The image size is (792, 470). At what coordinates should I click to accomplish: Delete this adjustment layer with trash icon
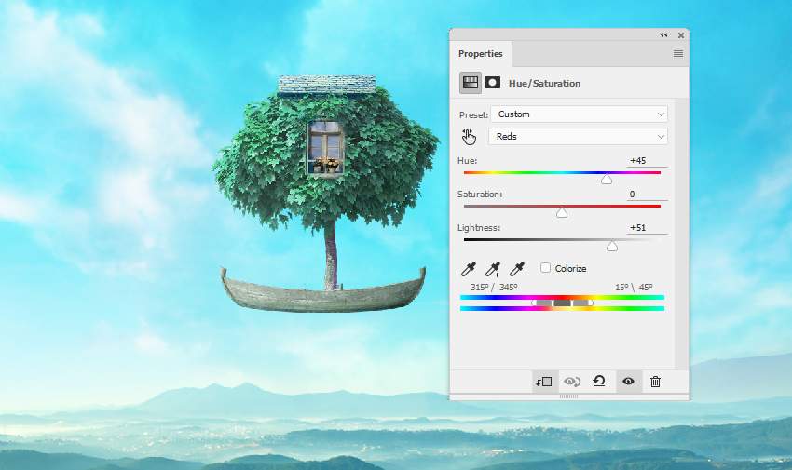[x=656, y=382]
